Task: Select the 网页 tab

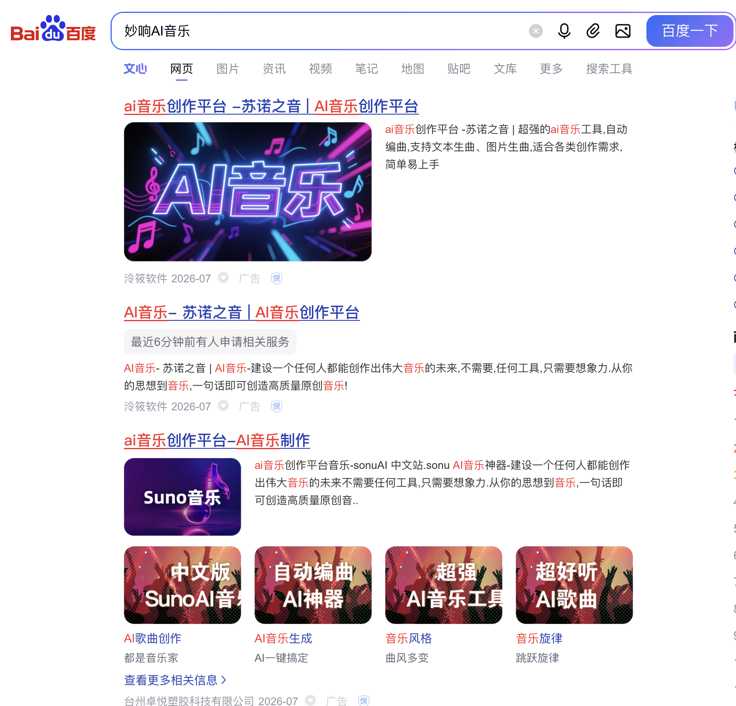Action: tap(182, 69)
